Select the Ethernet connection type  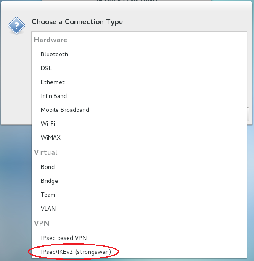[x=53, y=82]
